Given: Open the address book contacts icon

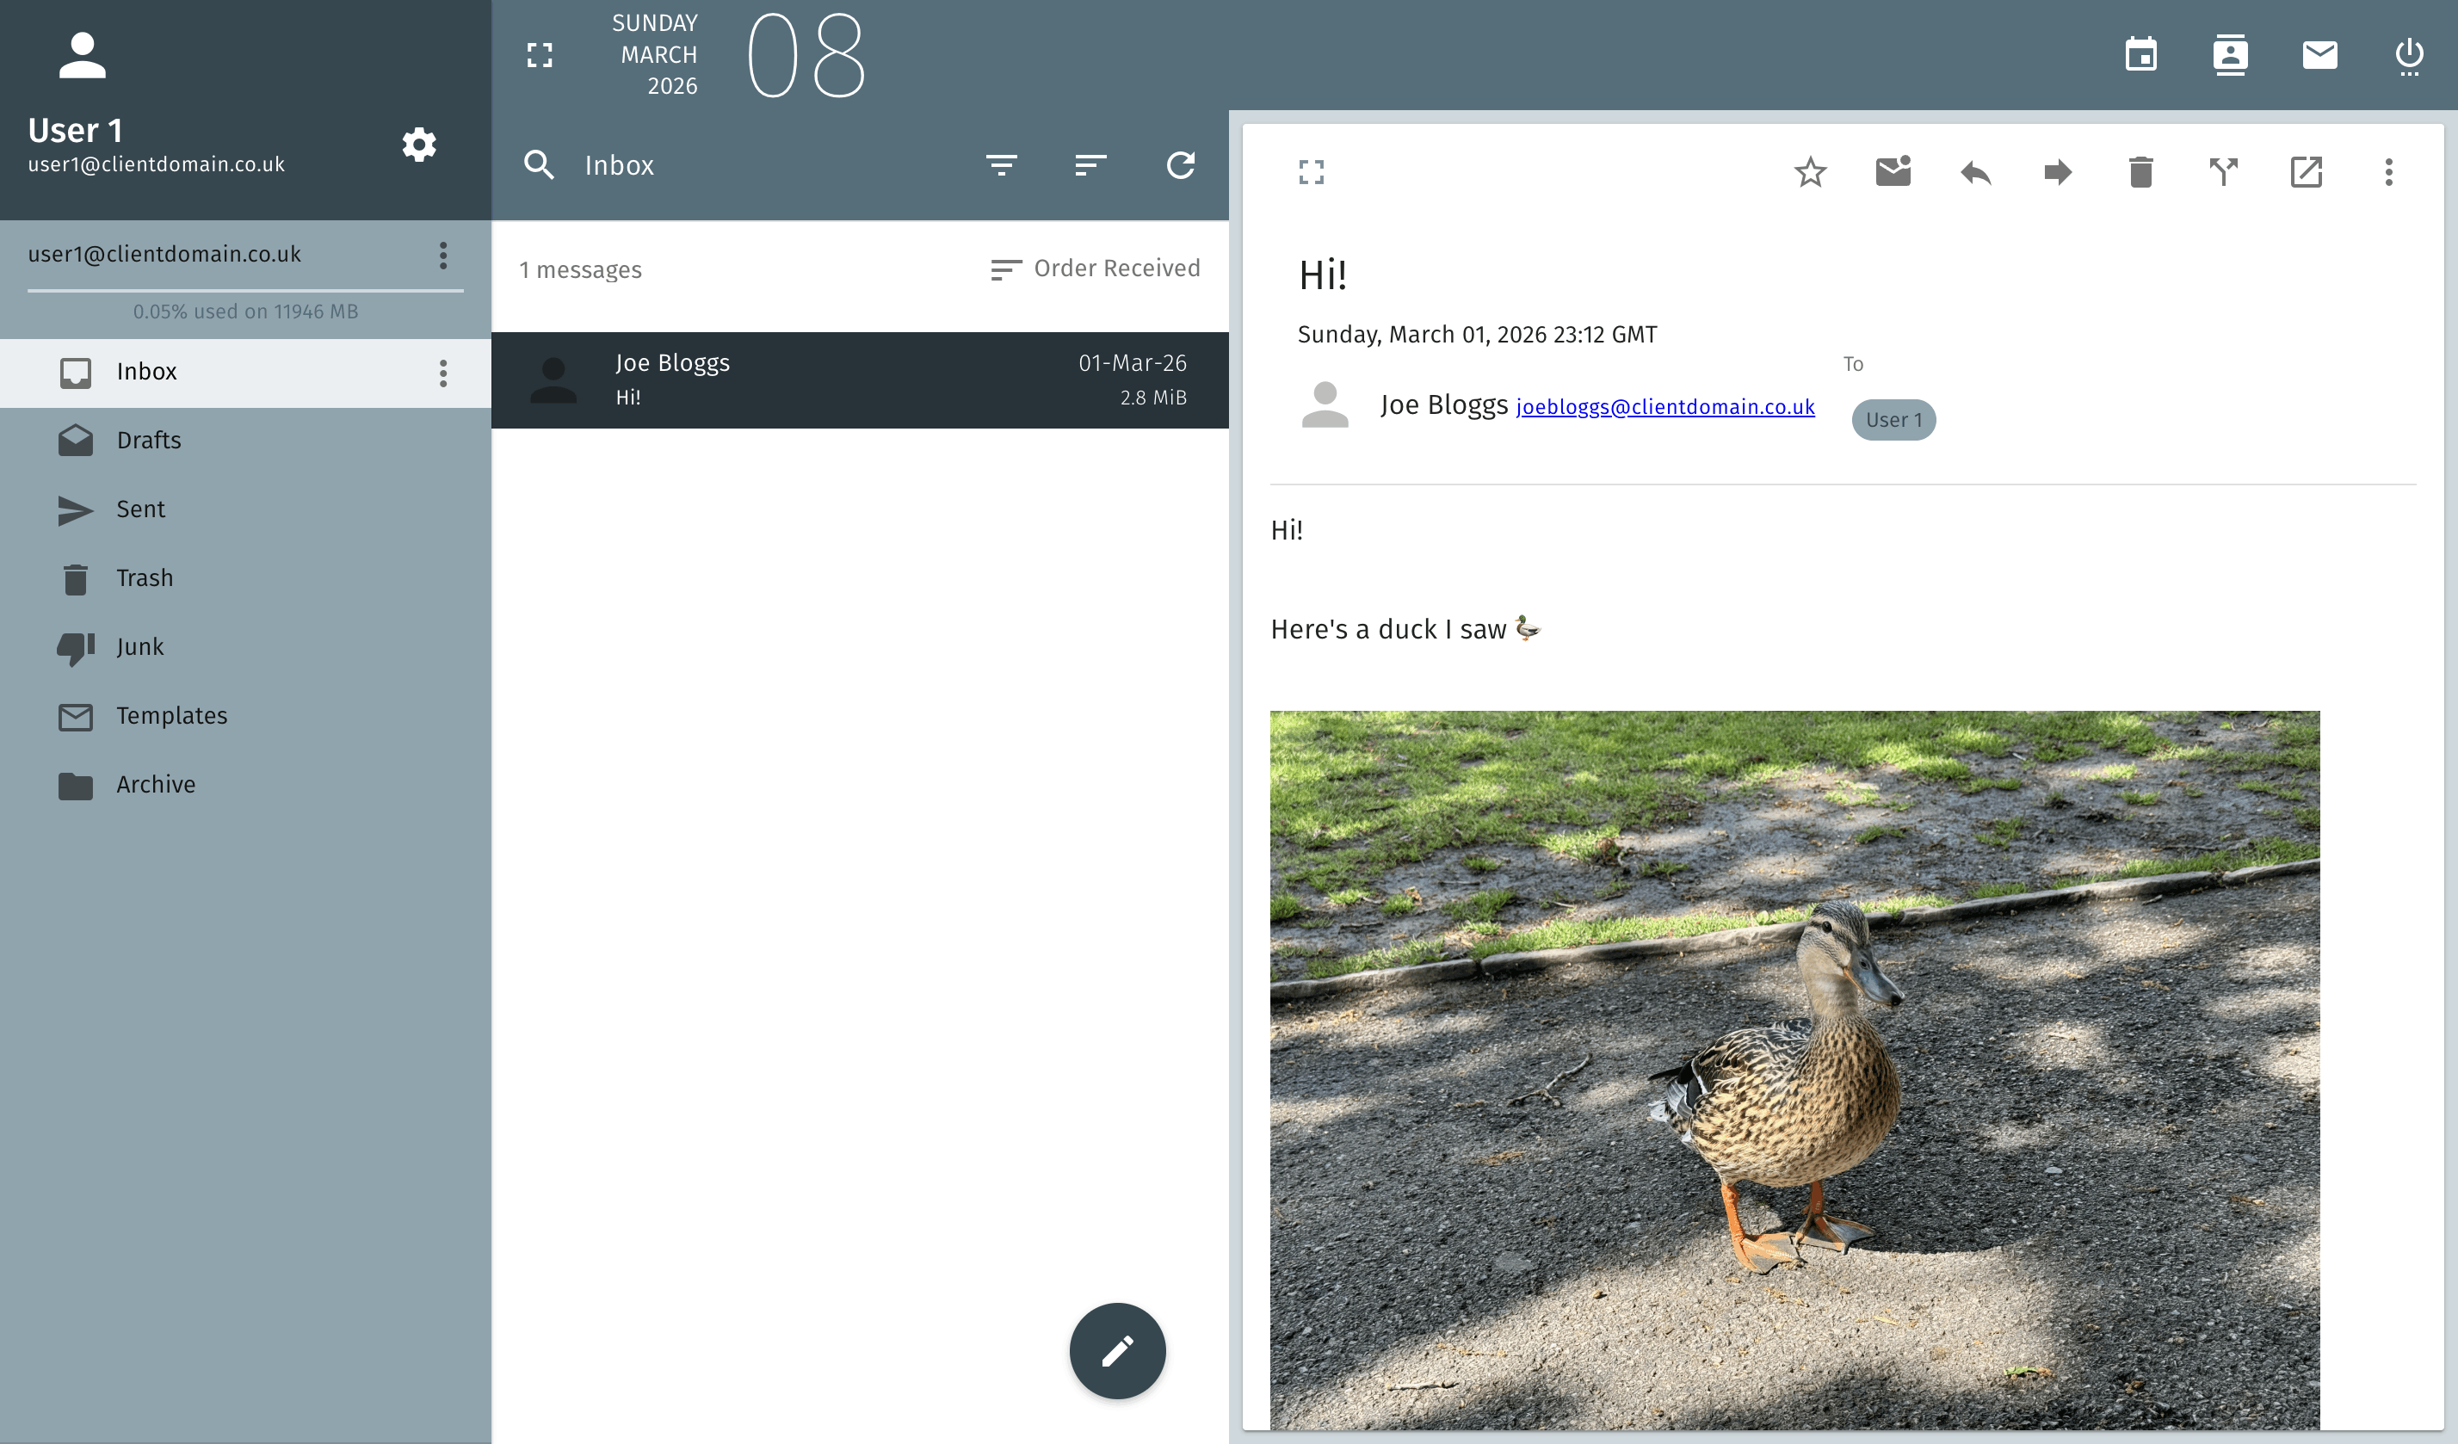Looking at the screenshot, I should point(2230,54).
